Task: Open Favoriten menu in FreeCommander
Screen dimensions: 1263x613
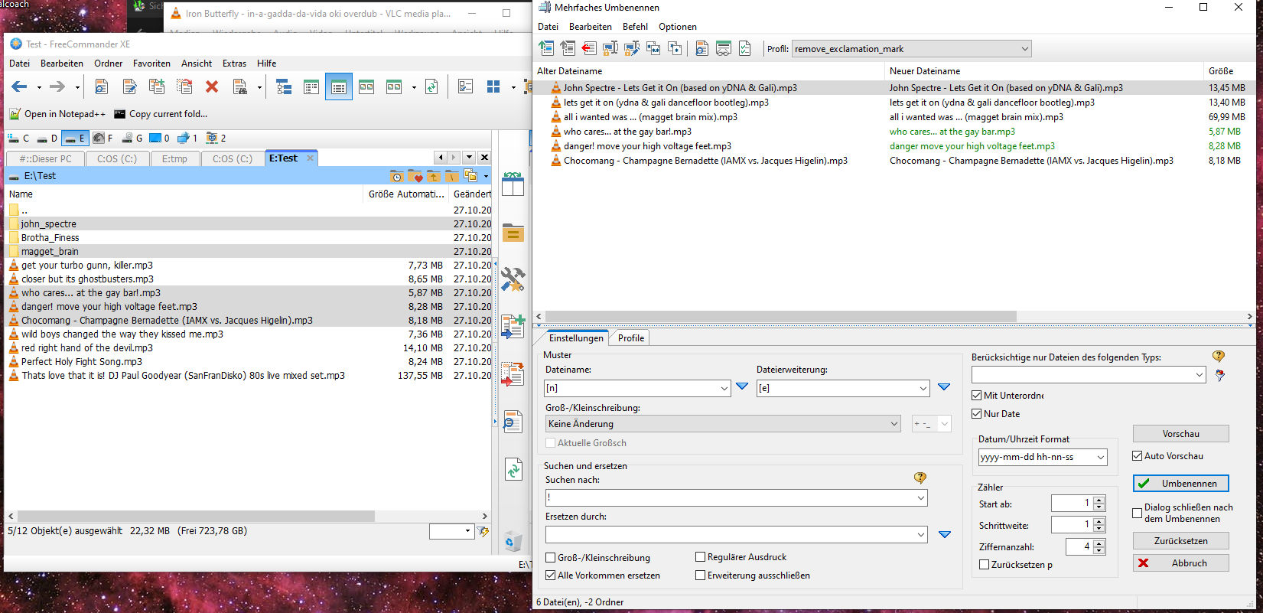Action: click(x=151, y=64)
